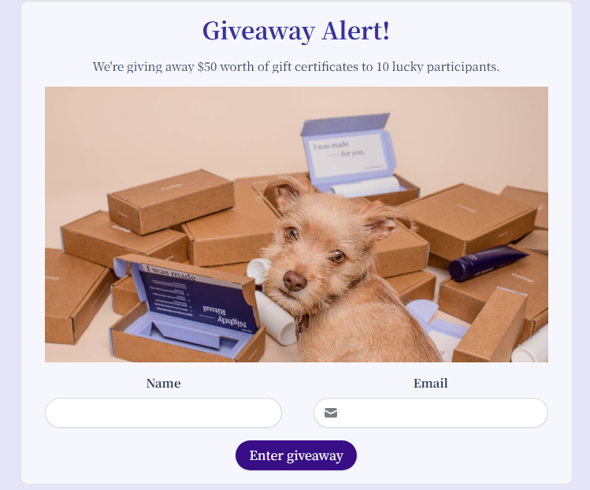Click the closed cardboard box atop left stack
Screen dimensions: 590x490
click(171, 202)
